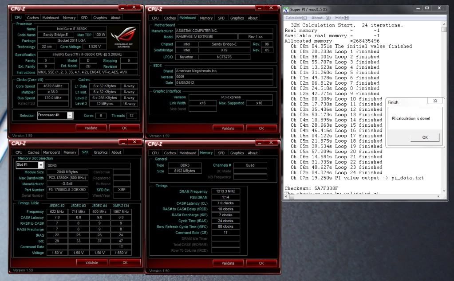Image resolution: width=454 pixels, height=281 pixels.
Task: Click the Core Speed value 4679.8 MHz
Action: click(x=53, y=86)
